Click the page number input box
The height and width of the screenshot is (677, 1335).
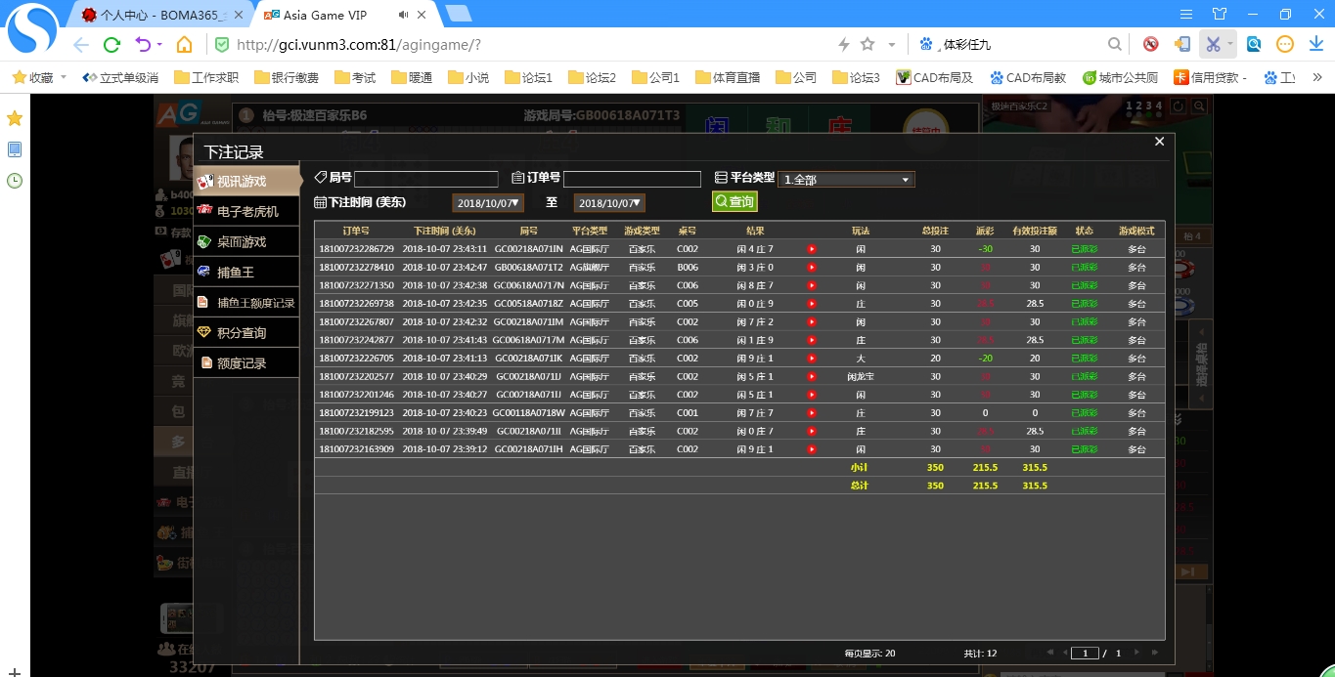1085,653
